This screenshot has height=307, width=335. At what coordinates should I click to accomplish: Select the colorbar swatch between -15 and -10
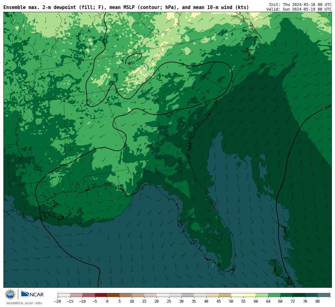coord(76,295)
